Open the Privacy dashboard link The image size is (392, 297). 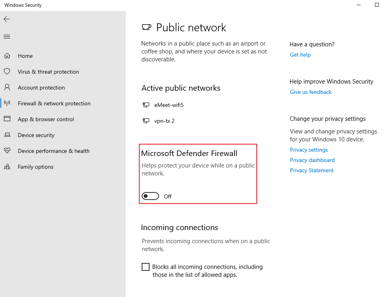312,160
